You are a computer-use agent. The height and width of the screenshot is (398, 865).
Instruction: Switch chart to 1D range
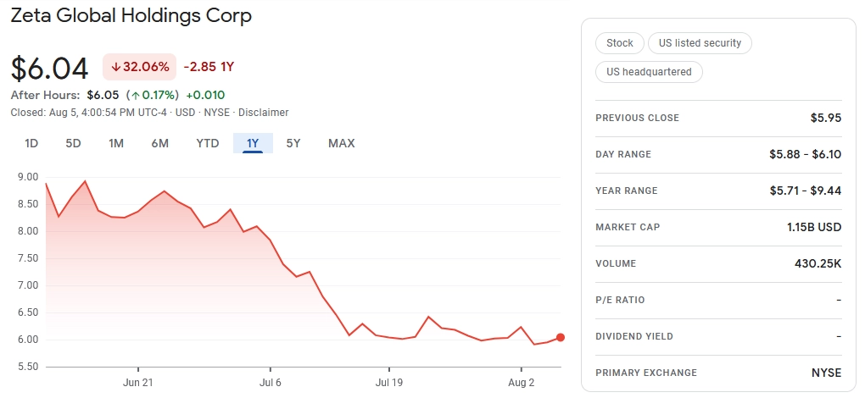point(31,144)
